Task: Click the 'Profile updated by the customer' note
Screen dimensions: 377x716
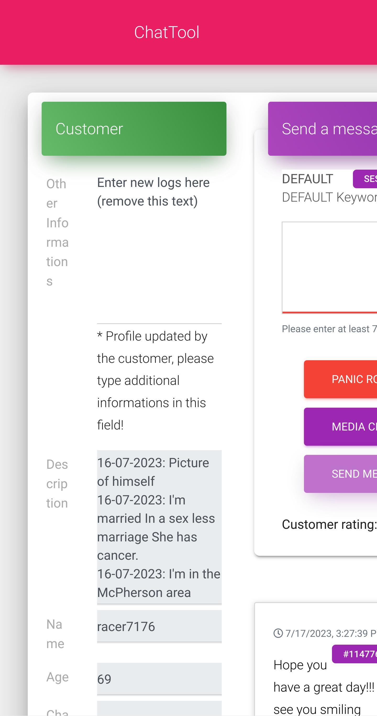Action: [x=156, y=380]
